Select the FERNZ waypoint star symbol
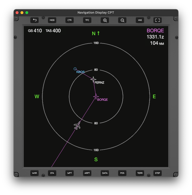Image resolution: width=192 pixels, height=195 pixels. pos(93,80)
